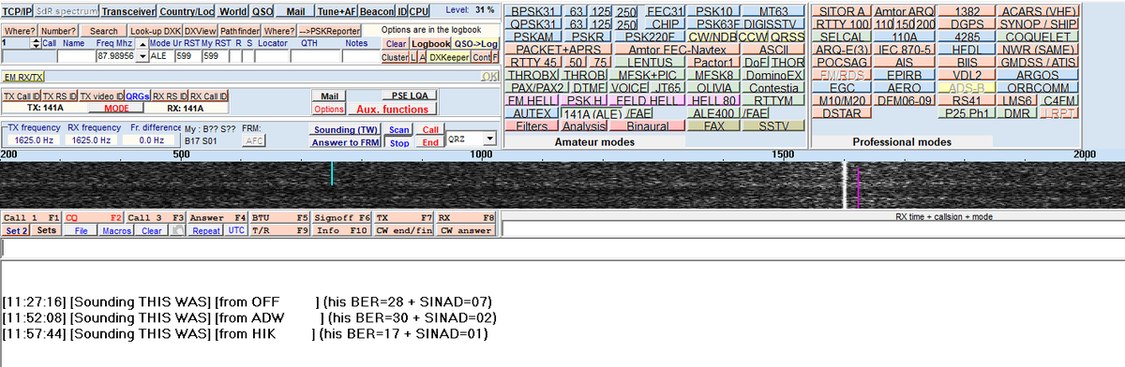Open DXKeeper
The height and width of the screenshot is (367, 1125).
click(448, 56)
